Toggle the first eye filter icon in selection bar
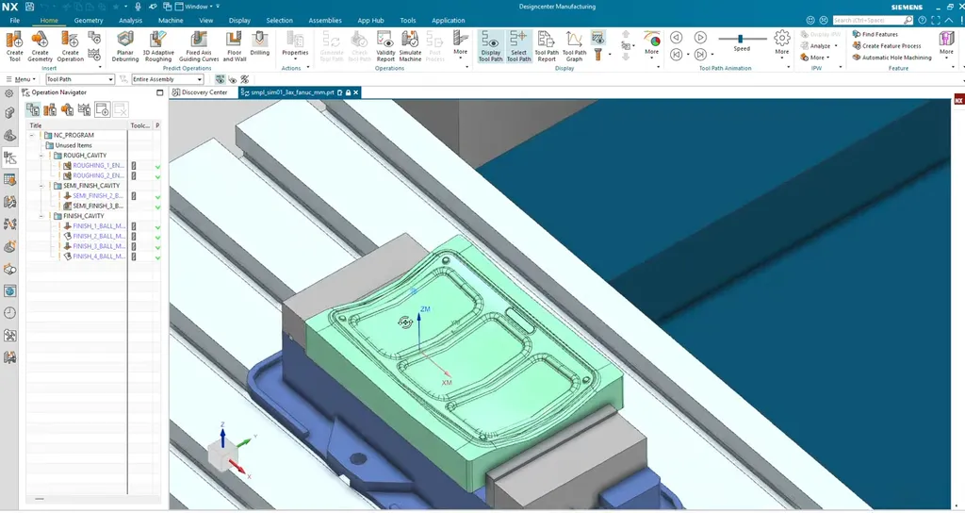 (220, 79)
